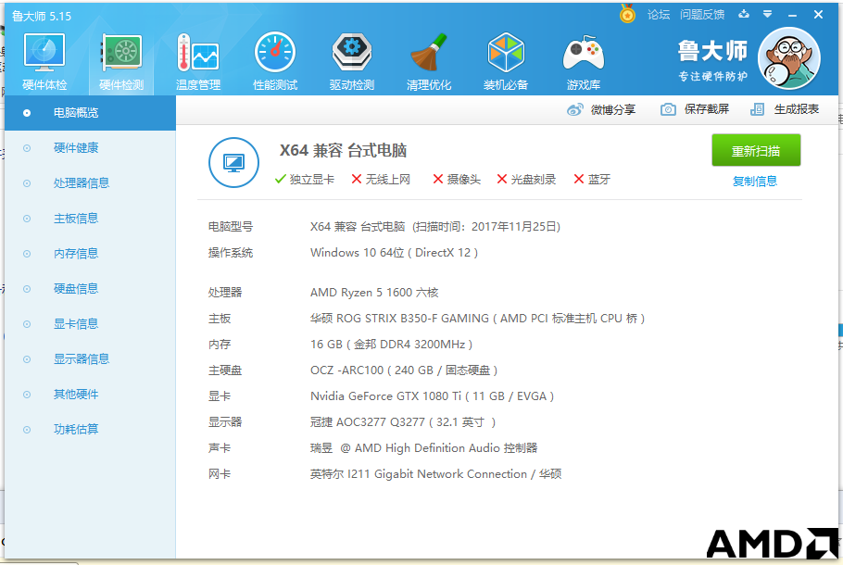
Task: Click the report document icon
Action: coord(757,109)
